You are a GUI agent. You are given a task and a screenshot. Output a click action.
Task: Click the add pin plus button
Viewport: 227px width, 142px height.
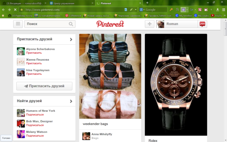click(150, 24)
